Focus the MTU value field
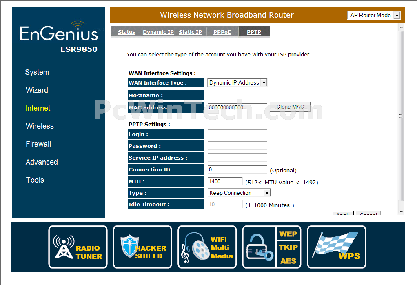This screenshot has width=417, height=285. tap(225, 181)
